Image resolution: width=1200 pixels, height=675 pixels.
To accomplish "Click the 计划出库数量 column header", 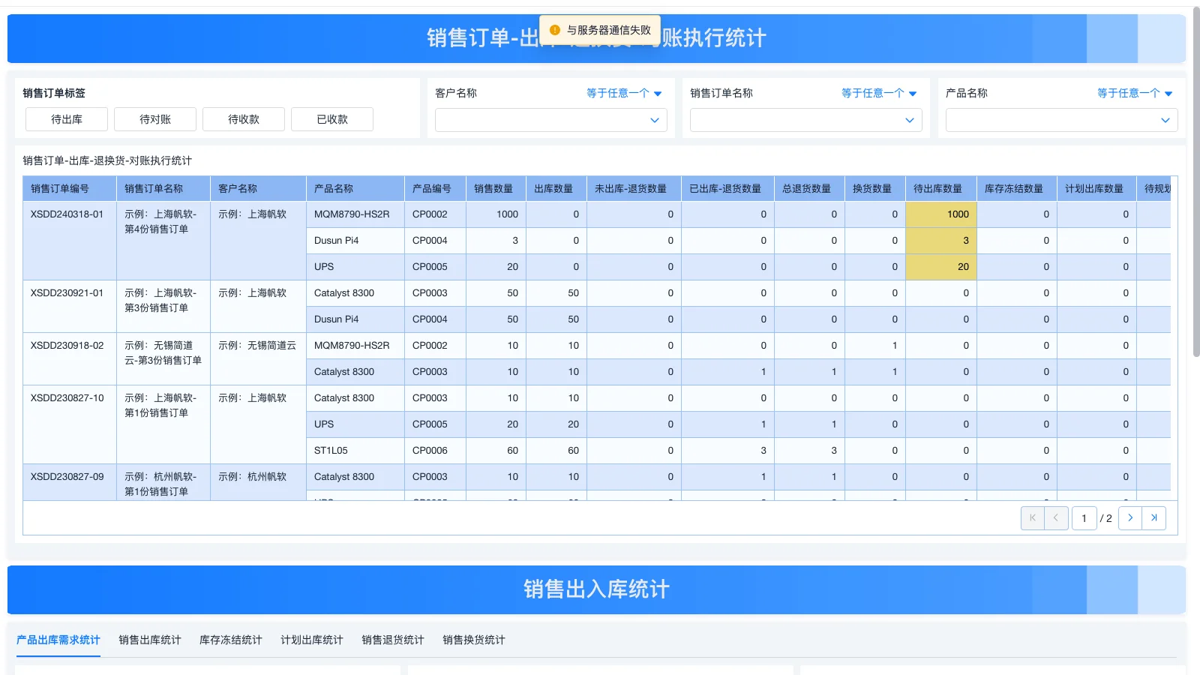I will tap(1096, 188).
